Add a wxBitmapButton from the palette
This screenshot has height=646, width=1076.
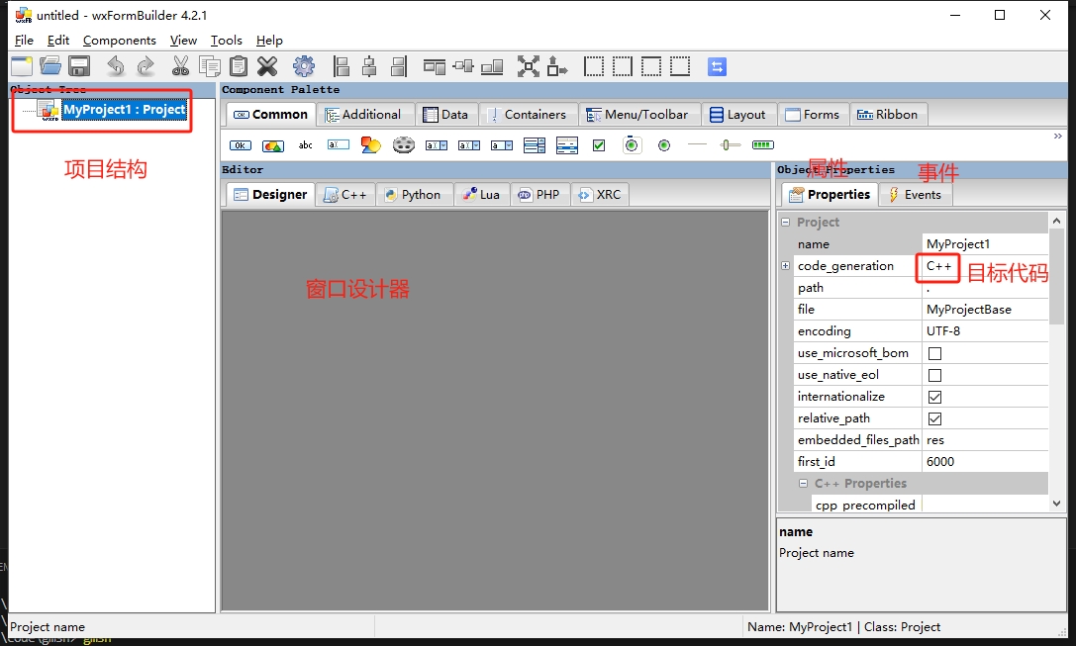coord(273,145)
